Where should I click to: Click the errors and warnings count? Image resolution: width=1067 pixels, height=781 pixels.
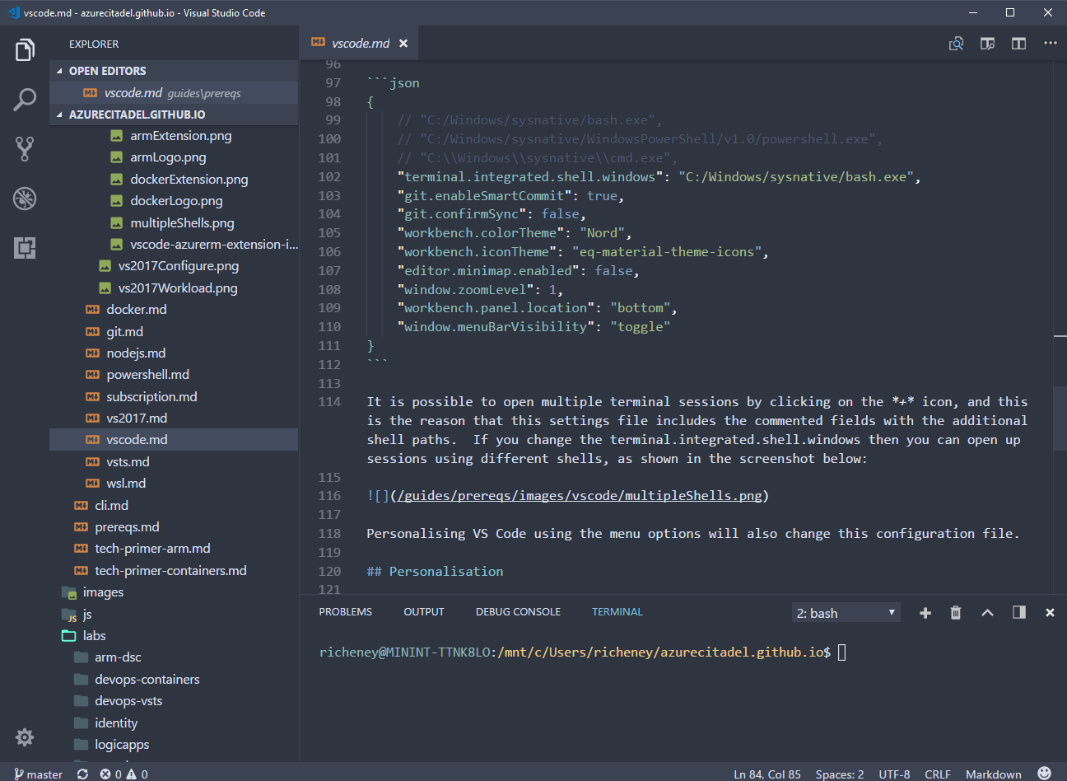(124, 774)
